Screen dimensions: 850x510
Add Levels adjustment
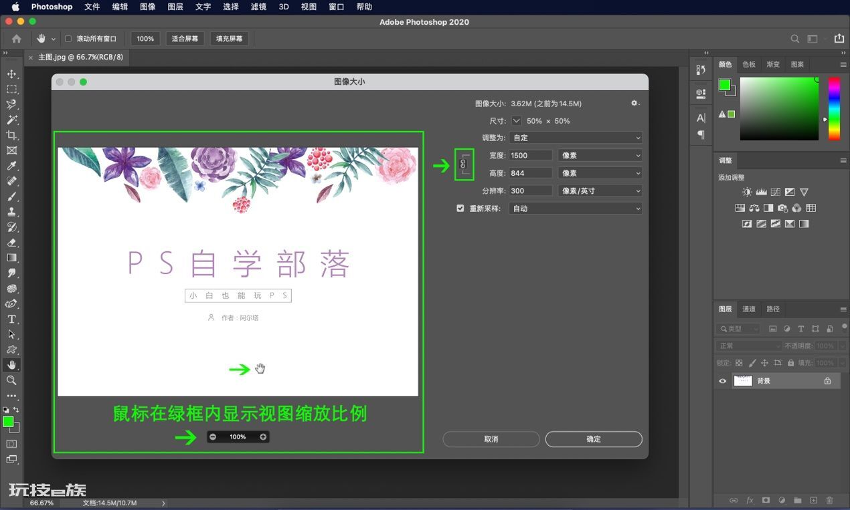point(762,192)
